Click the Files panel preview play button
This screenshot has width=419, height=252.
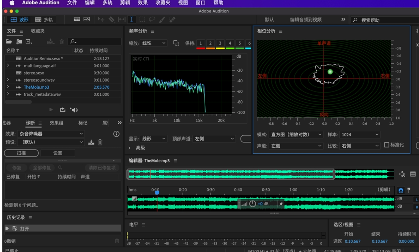(51, 110)
